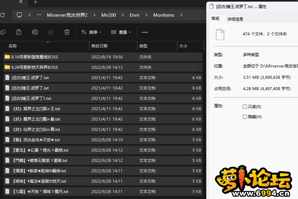Click the 2022/9/28 14:10 date cell
Image resolution: width=298 pixels, height=199 pixels.
(107, 140)
